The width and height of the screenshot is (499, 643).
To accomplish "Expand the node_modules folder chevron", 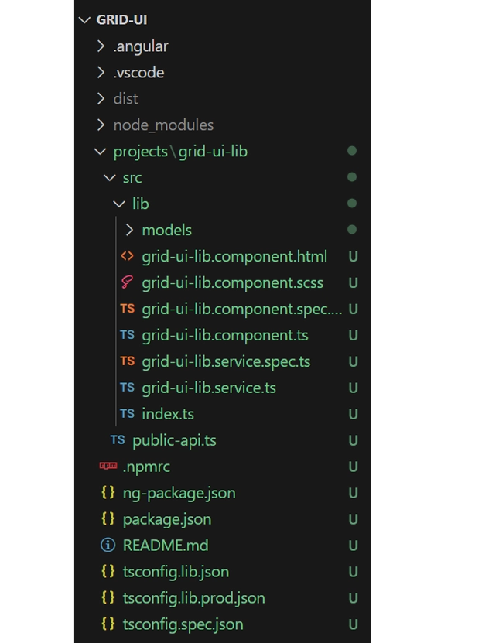I will [101, 125].
